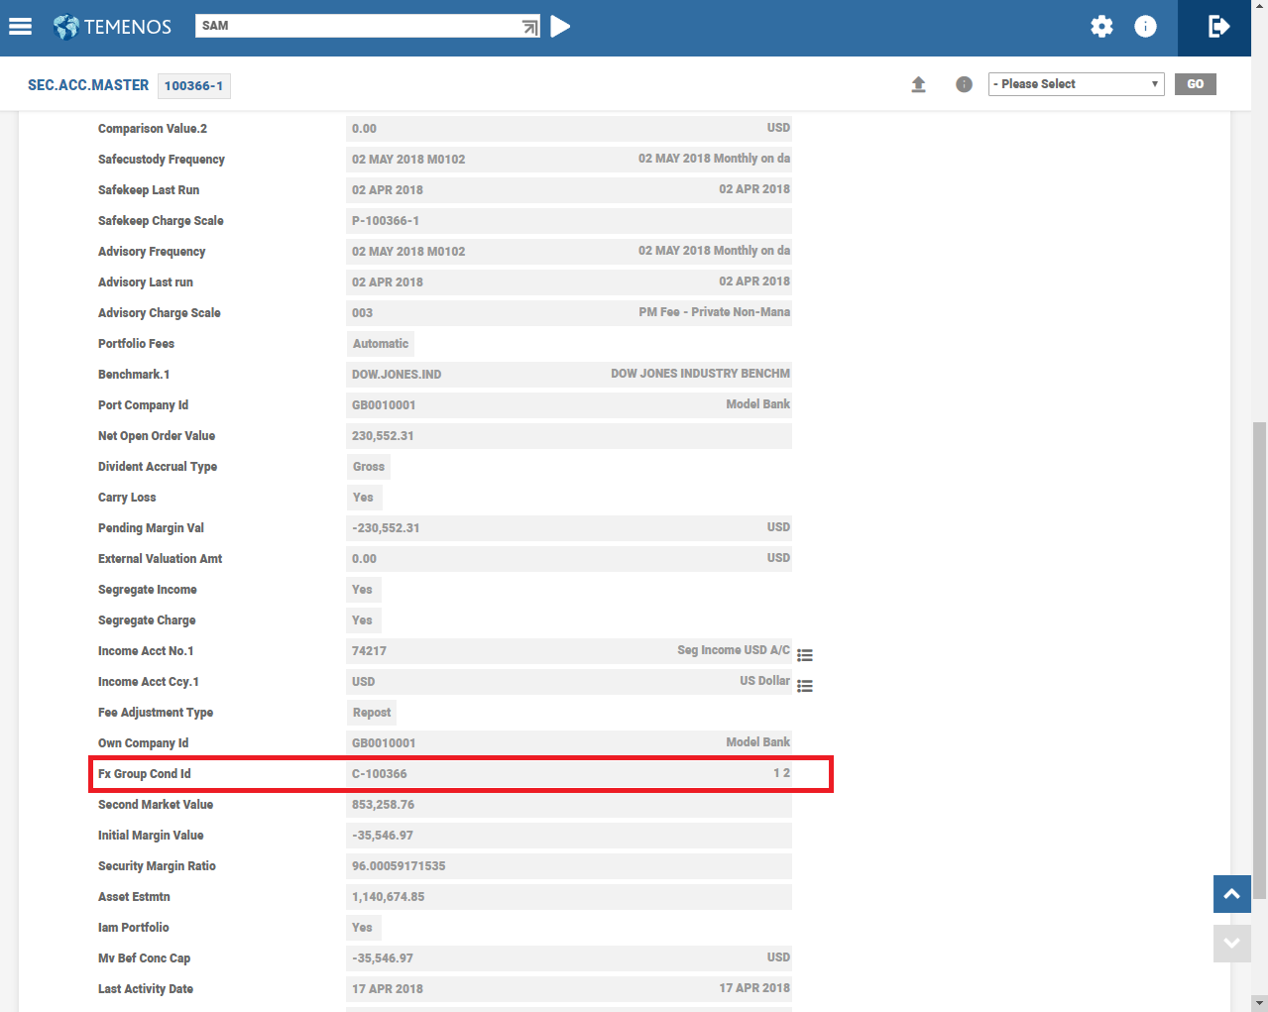Open the Please Select dropdown
The width and height of the screenshot is (1268, 1012).
point(1076,84)
